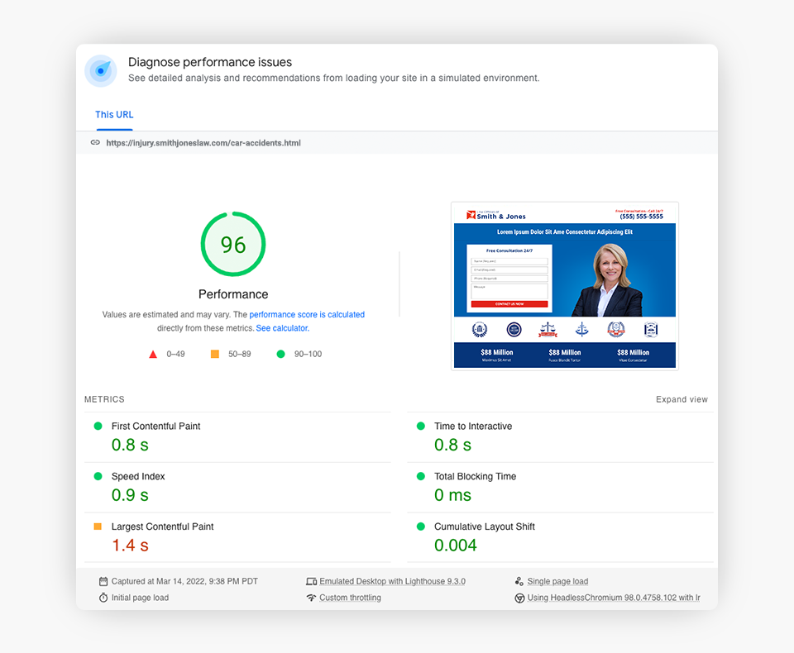Click the Largest Contentful Paint metric
Image resolution: width=794 pixels, height=653 pixels.
click(162, 527)
